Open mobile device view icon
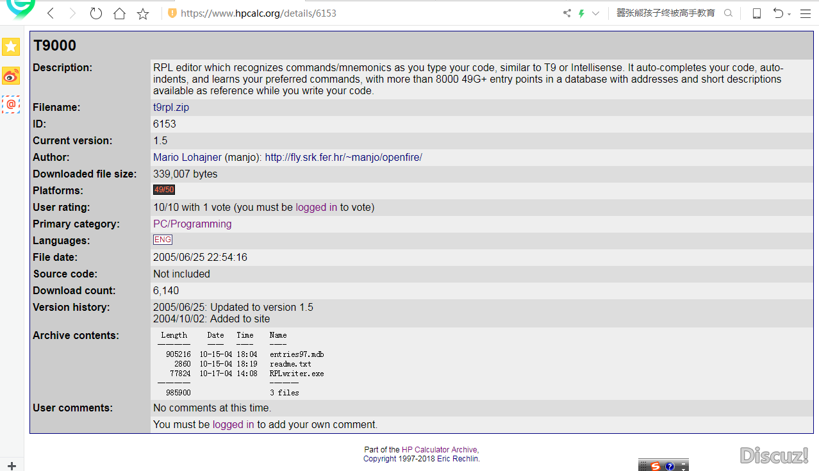 pos(756,13)
